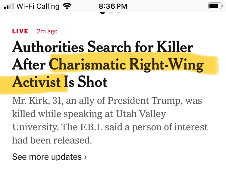226x173 pixels.
Task: Open the Authorities Search for Killer headline
Action: [102, 48]
